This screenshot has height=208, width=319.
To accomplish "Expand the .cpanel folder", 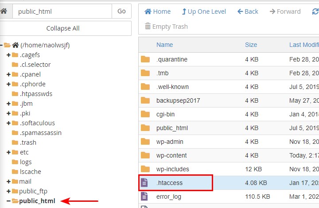I will (8, 74).
